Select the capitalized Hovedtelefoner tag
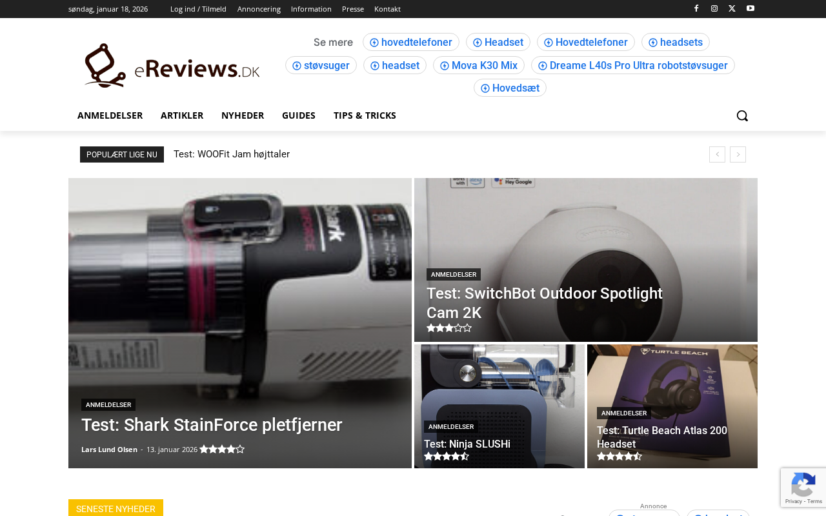The image size is (826, 516). point(586,42)
